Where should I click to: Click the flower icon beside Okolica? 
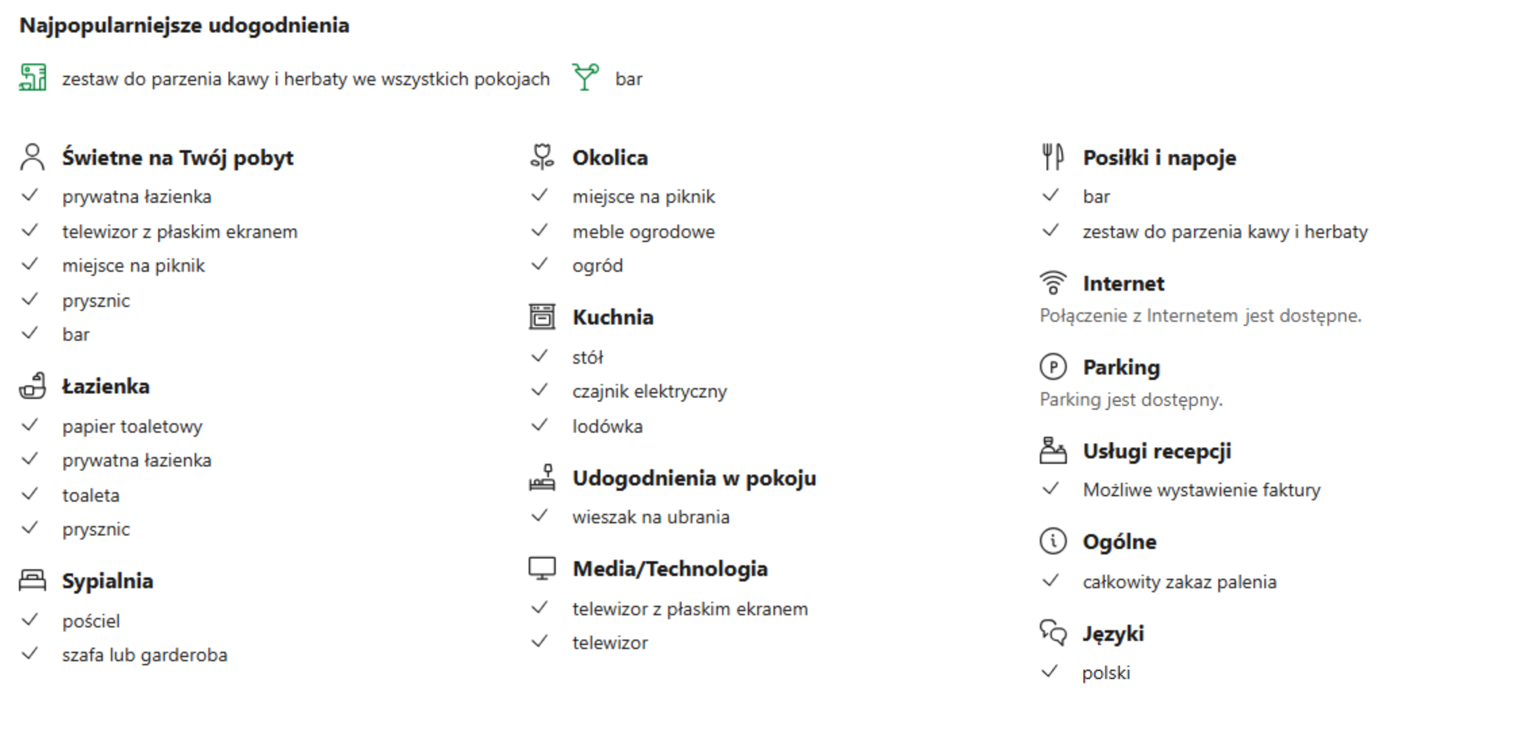(542, 157)
